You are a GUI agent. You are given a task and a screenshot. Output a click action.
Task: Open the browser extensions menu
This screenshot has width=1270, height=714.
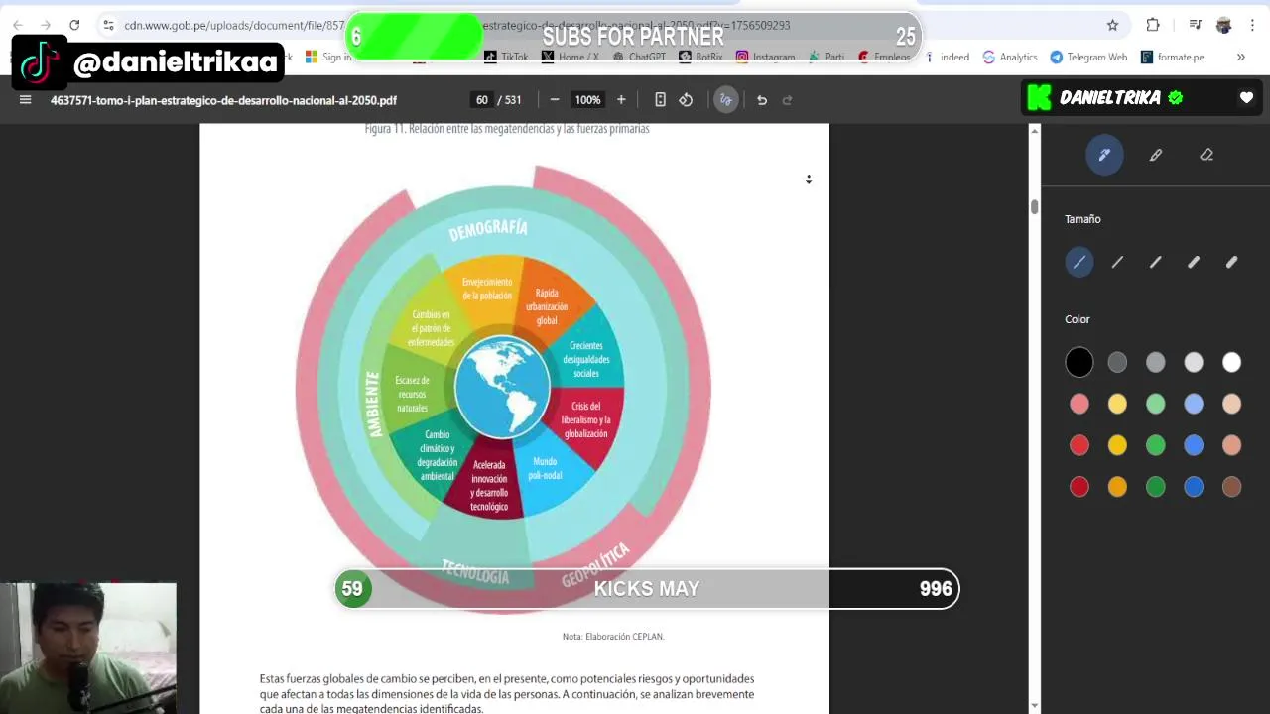(1153, 25)
